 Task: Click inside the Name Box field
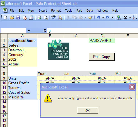(x=13, y=31)
